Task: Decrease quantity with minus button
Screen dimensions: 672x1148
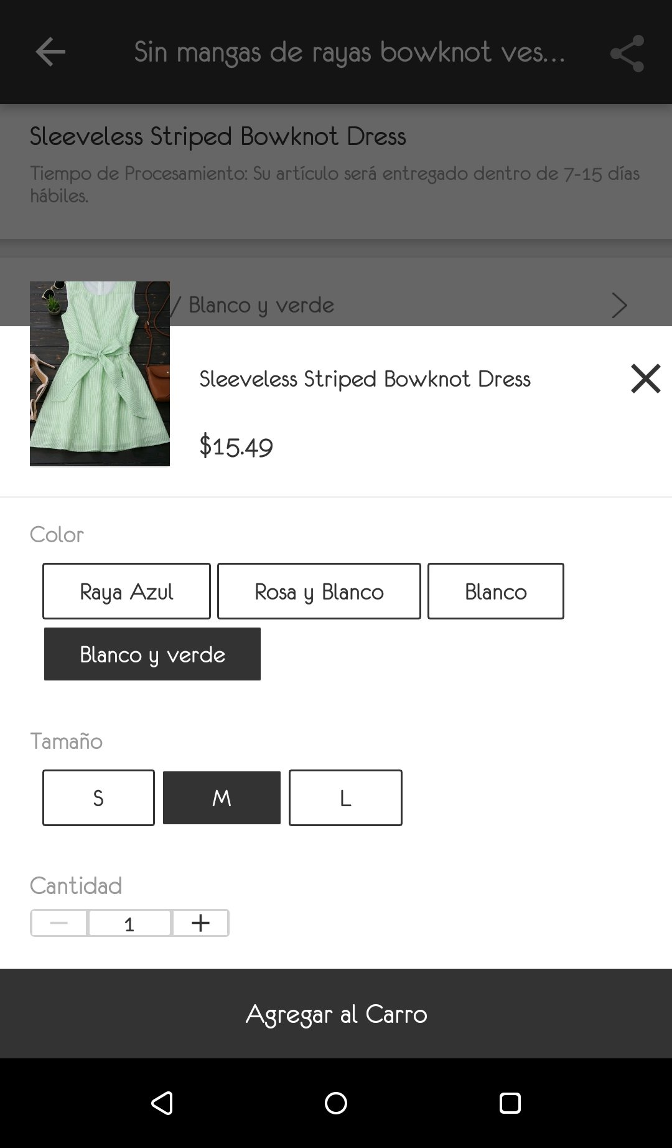Action: pos(59,923)
